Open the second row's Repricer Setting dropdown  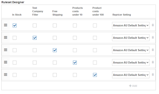(x=131, y=38)
